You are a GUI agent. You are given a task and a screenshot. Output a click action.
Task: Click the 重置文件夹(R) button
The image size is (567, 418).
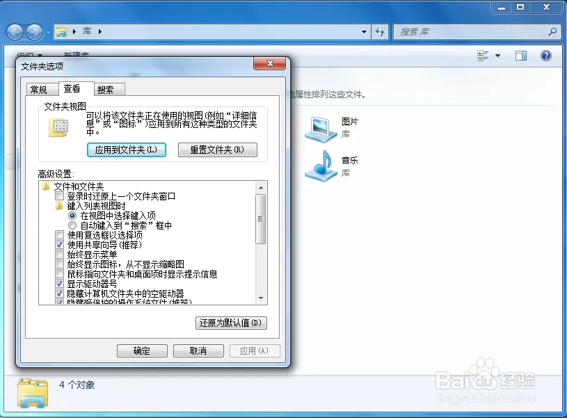tap(218, 150)
